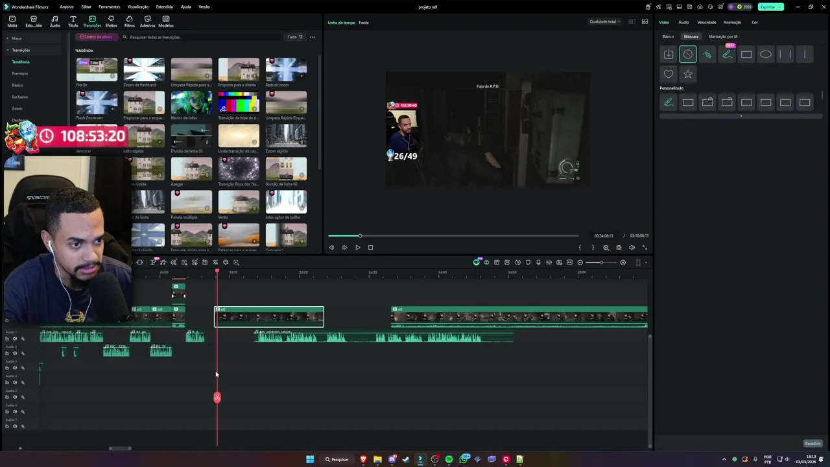Select the star mask shape
The width and height of the screenshot is (830, 467).
688,74
